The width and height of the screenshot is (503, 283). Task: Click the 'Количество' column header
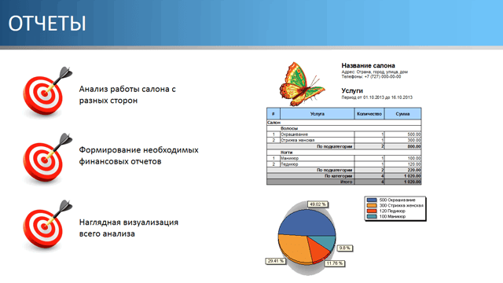click(369, 113)
